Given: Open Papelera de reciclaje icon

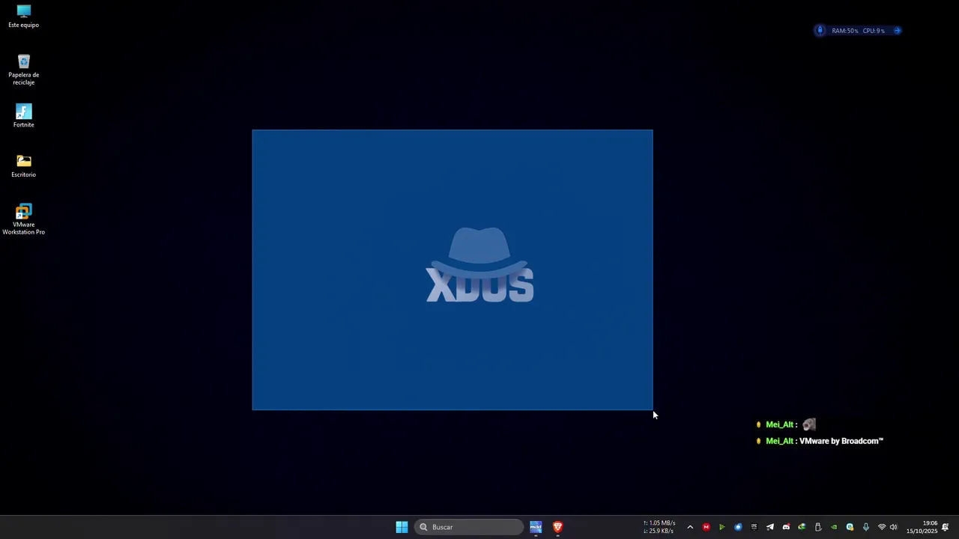Looking at the screenshot, I should pos(23,69).
